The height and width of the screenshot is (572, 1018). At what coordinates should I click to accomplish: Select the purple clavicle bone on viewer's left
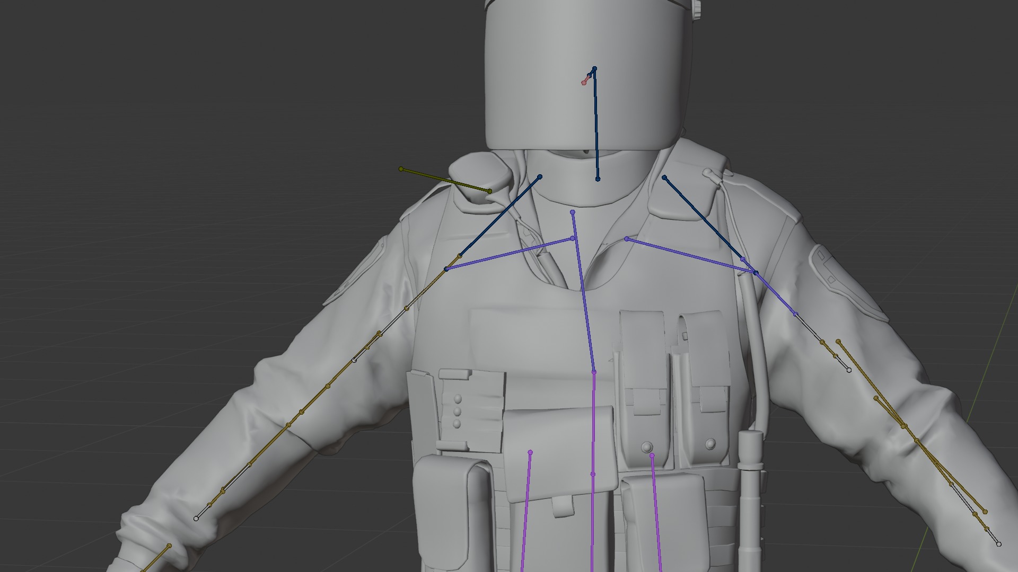click(x=509, y=254)
